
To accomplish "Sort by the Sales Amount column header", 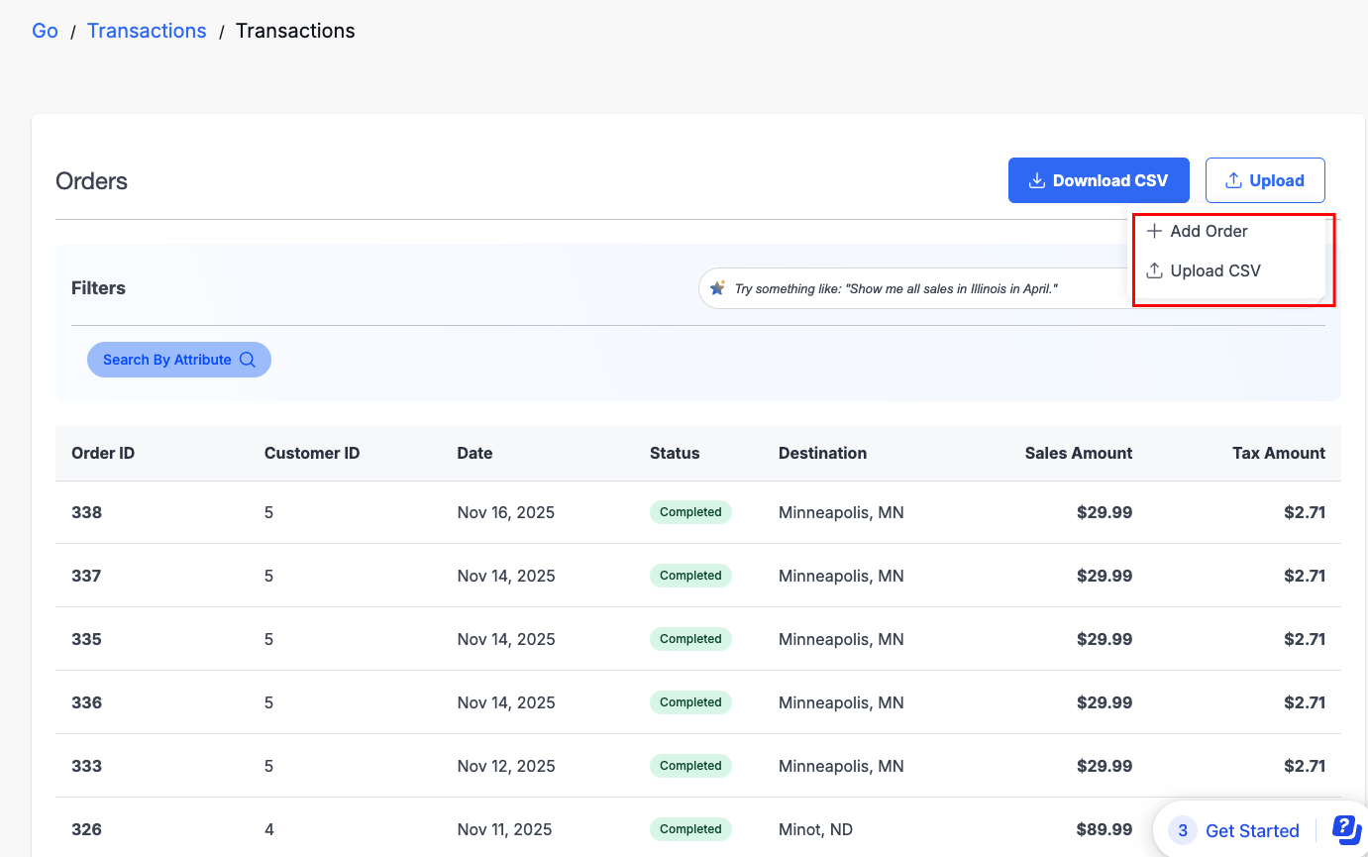I will coord(1078,453).
